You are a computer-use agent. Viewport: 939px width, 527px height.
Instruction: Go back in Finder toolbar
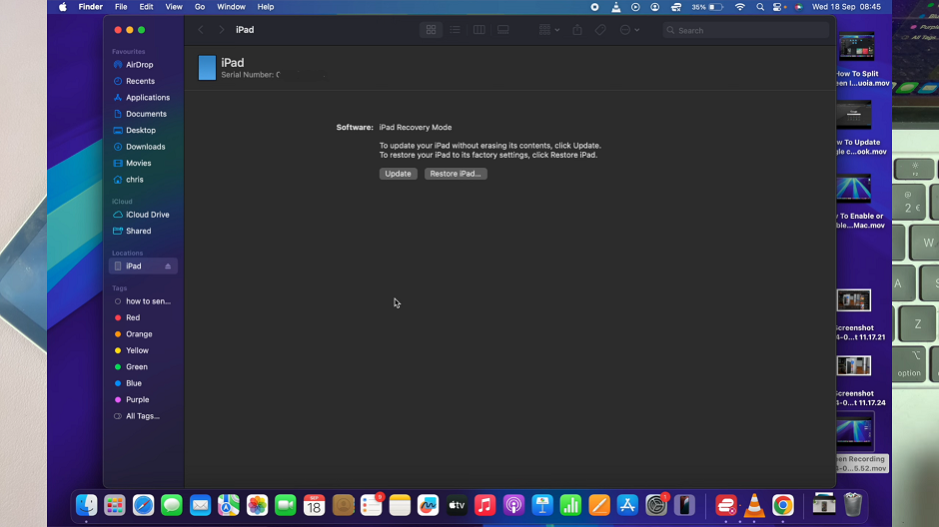[x=201, y=30]
